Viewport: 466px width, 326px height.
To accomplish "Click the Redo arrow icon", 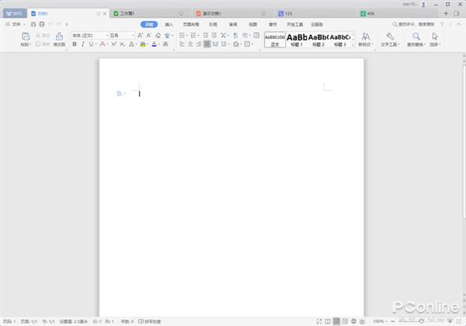I will [58, 24].
